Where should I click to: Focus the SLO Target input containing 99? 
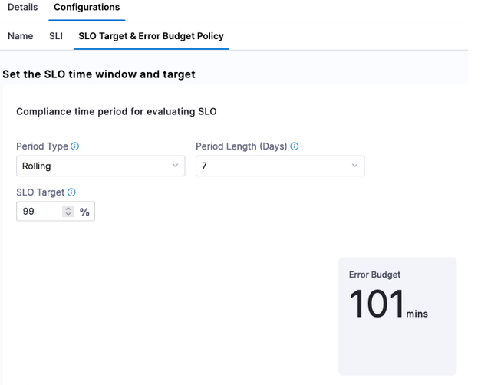click(40, 212)
